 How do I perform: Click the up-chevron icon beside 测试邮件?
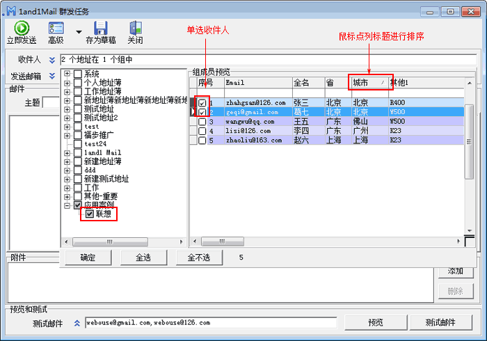77,323
